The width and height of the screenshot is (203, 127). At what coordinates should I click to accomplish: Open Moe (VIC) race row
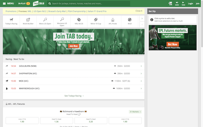(74, 81)
